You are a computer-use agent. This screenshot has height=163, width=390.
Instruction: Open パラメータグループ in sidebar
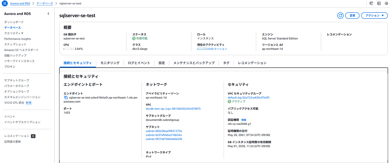click(17, 86)
